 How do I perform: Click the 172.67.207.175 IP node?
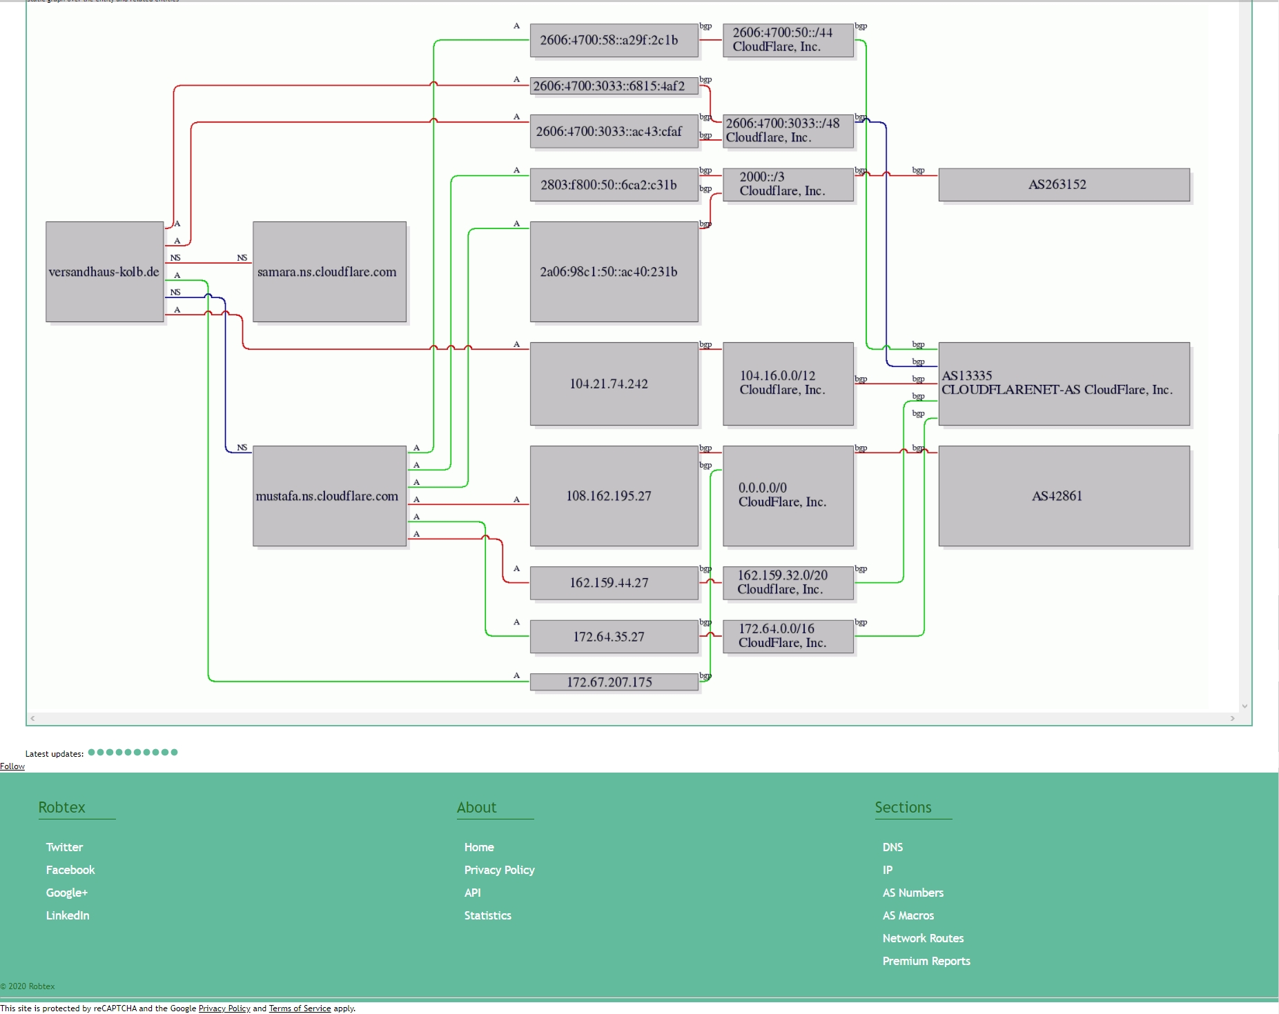coord(614,682)
